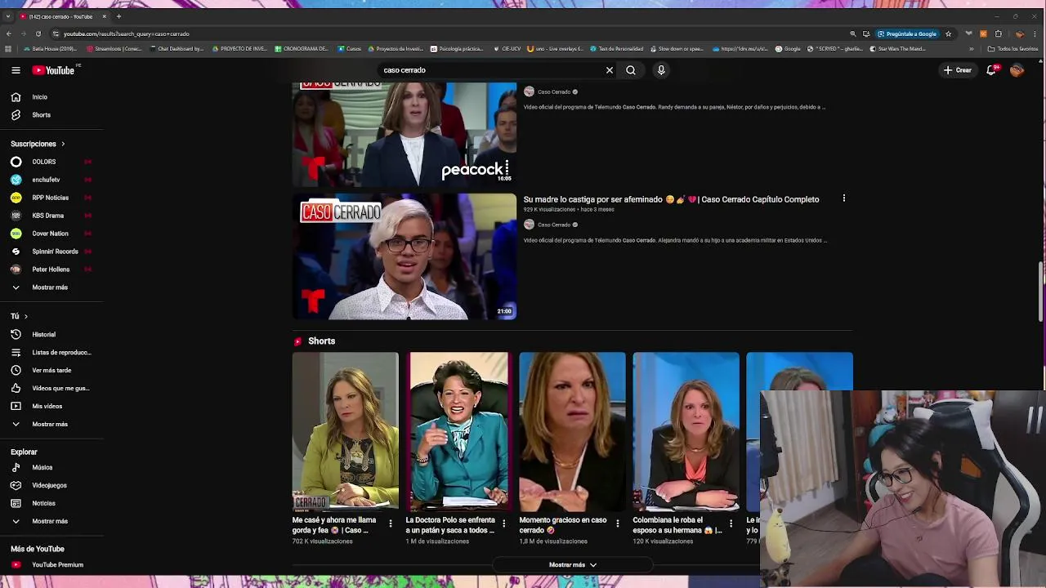The width and height of the screenshot is (1046, 588).
Task: Open Todos los favoritos folder
Action: 1013,49
